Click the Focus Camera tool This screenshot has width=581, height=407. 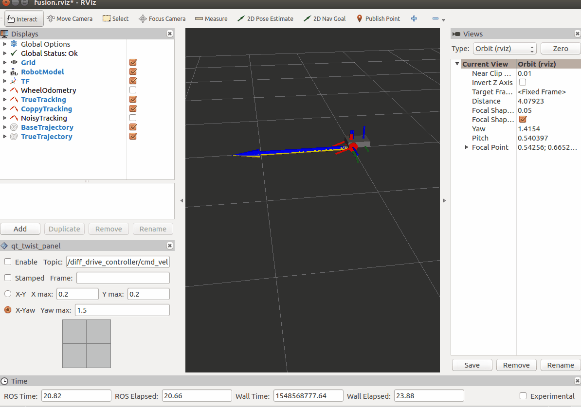(162, 18)
